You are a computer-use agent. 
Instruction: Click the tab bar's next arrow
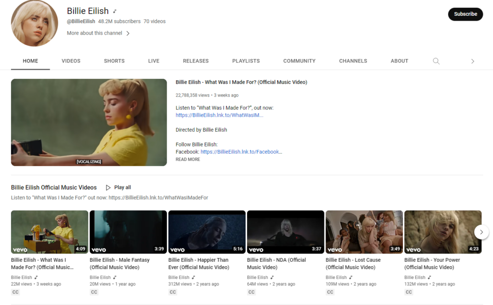tap(473, 61)
